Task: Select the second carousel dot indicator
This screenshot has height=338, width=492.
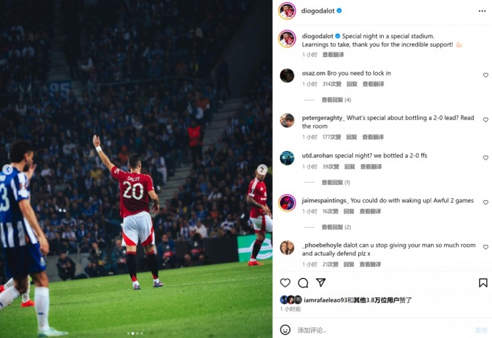Action: click(133, 333)
